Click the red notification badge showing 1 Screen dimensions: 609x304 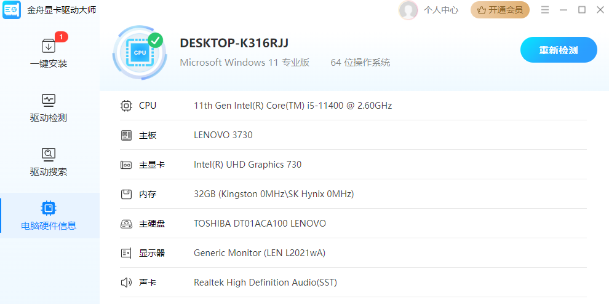[x=62, y=37]
